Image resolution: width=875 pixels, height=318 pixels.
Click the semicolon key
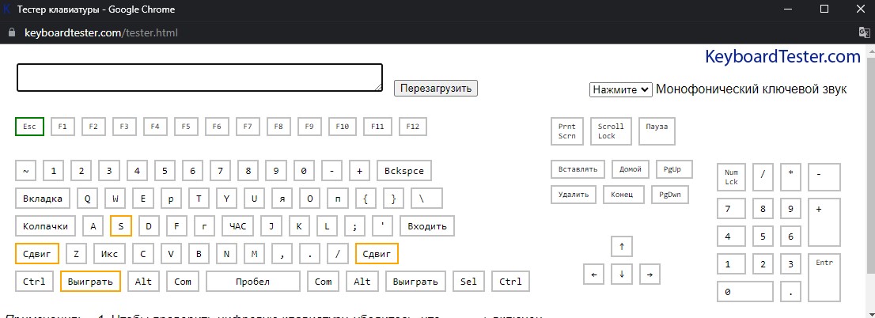tap(354, 226)
